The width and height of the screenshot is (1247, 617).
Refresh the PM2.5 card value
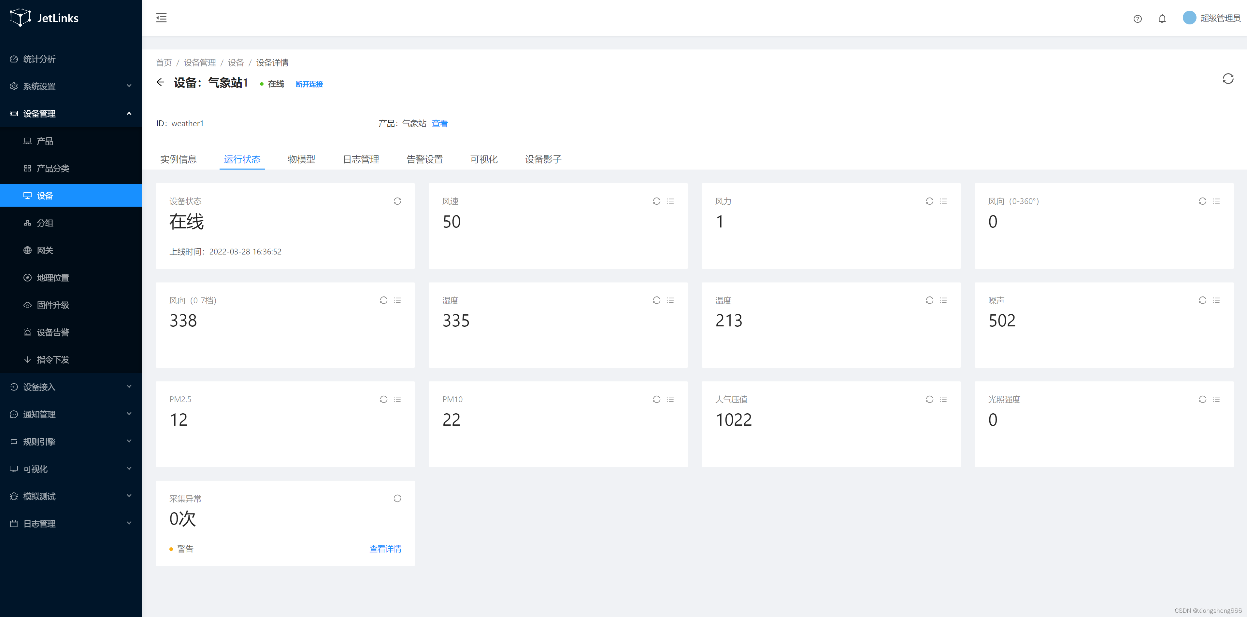pos(383,399)
